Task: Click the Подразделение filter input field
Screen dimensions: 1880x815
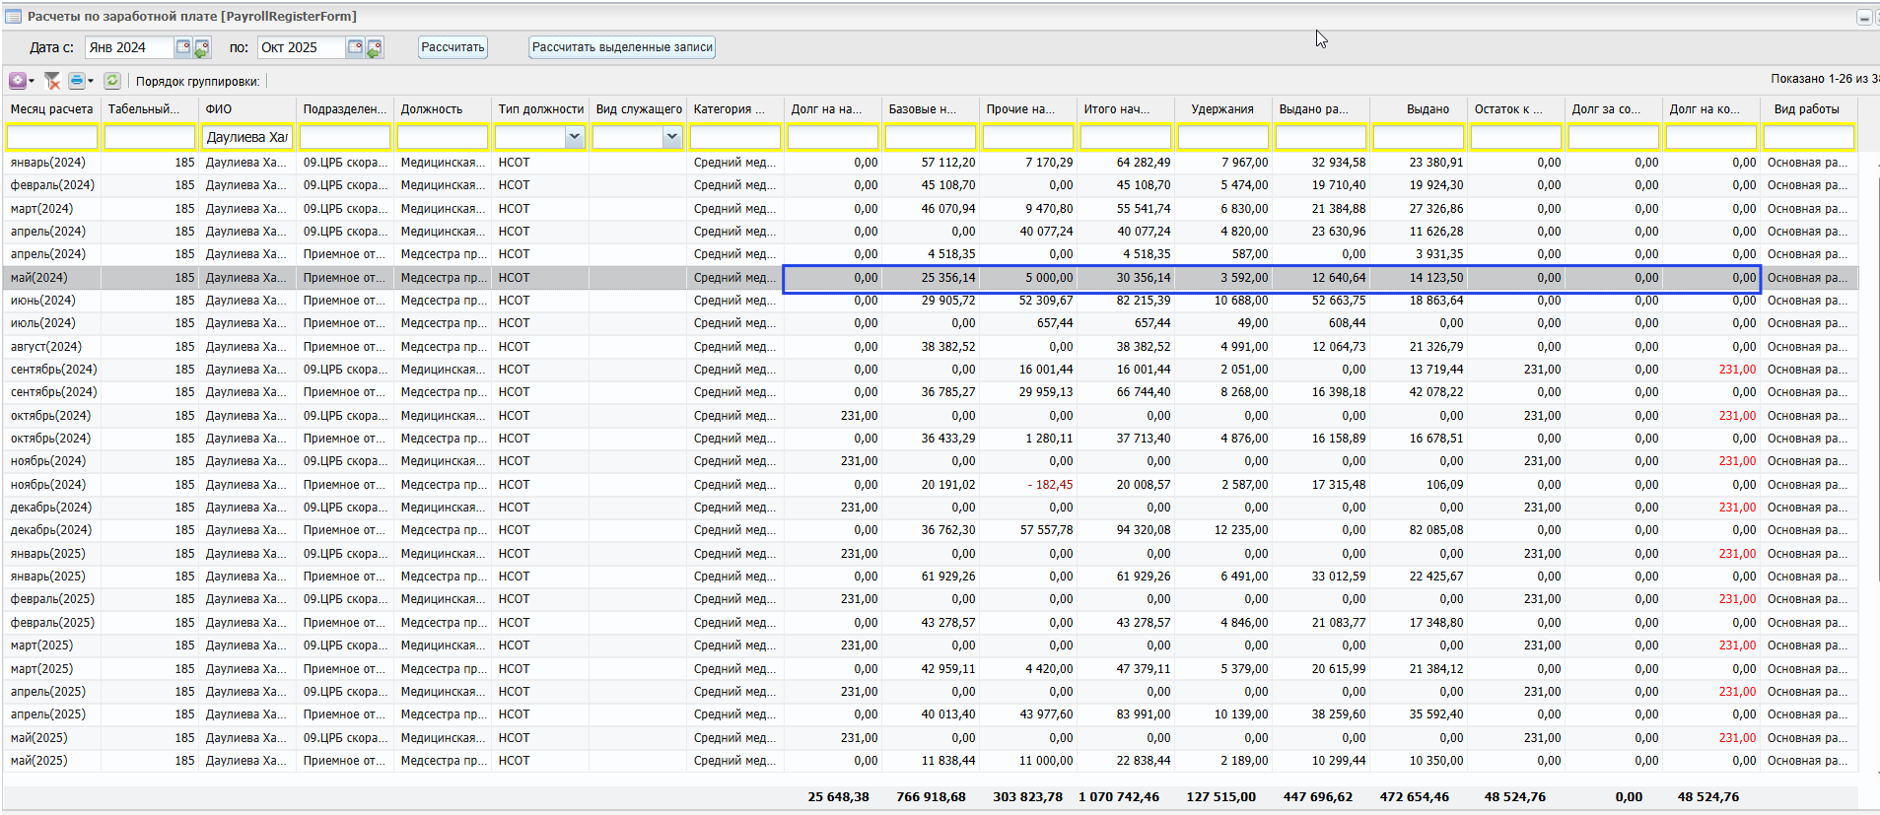Action: [x=344, y=138]
